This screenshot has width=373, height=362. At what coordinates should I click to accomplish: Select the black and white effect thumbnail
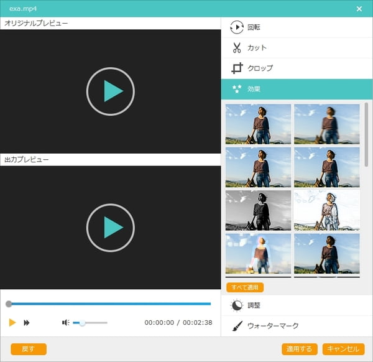[258, 210]
